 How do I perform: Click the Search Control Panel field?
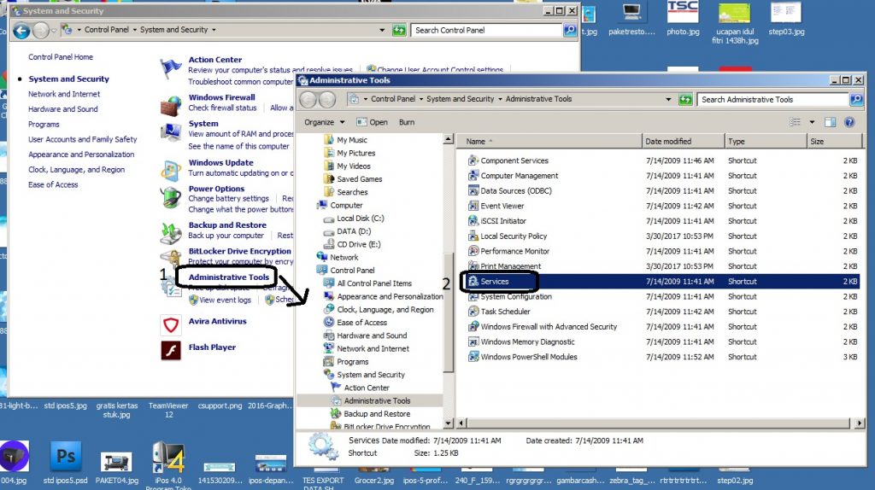click(x=486, y=30)
